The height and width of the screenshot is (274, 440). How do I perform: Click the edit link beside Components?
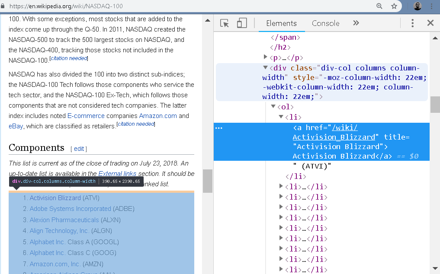pyautogui.click(x=79, y=149)
